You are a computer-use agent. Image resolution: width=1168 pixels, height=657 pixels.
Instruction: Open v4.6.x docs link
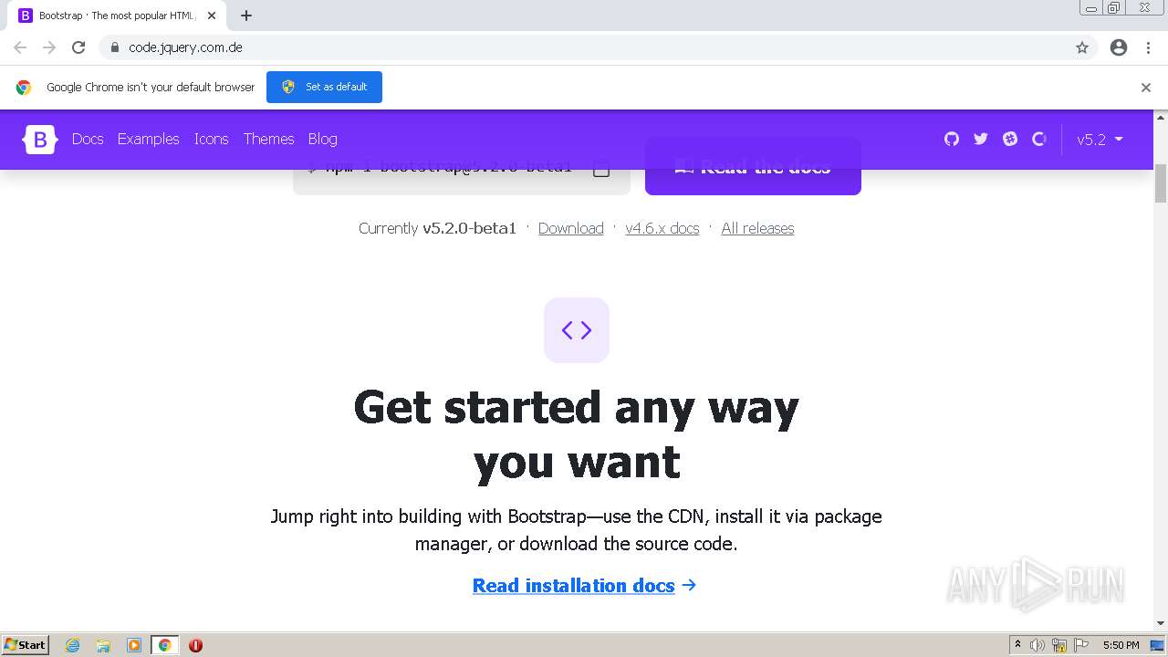(x=662, y=228)
